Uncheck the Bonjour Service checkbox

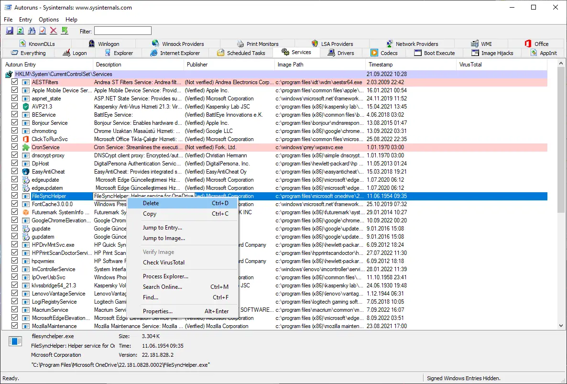pos(14,122)
